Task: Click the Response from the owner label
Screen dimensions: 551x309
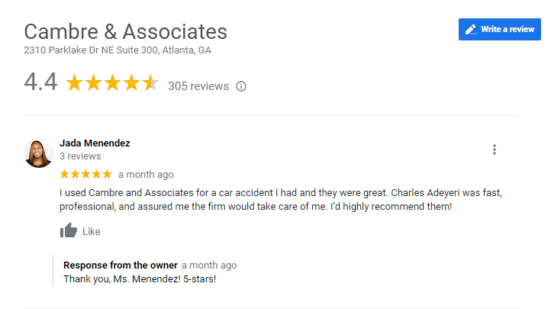Action: coord(121,266)
